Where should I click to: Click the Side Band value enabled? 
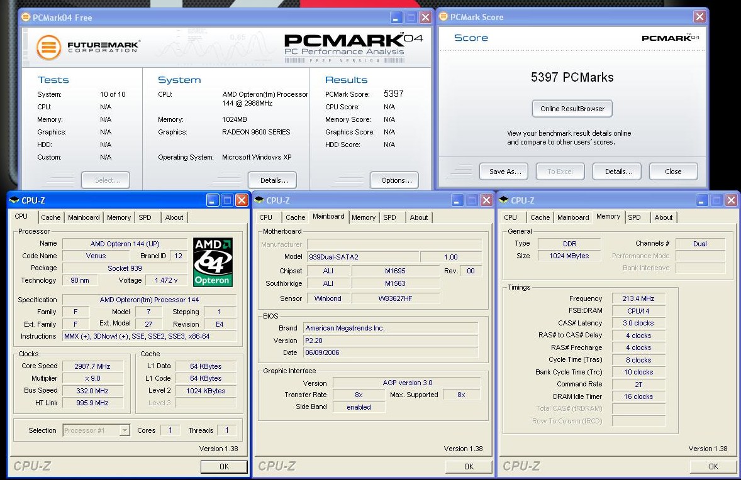pyautogui.click(x=359, y=407)
